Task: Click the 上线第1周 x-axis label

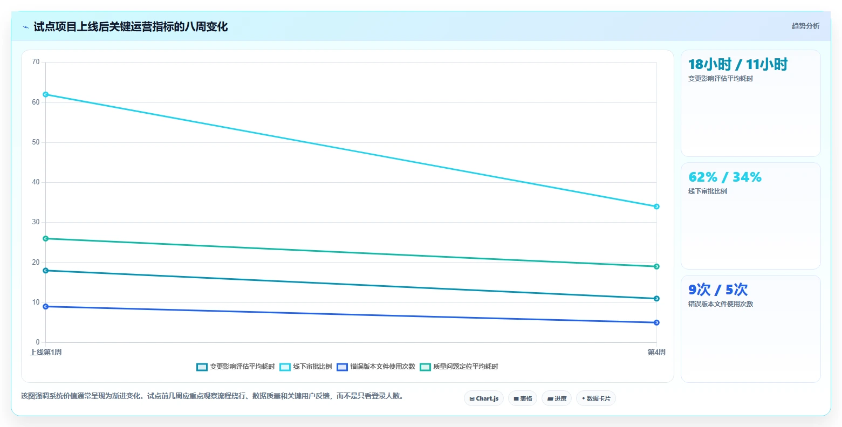Action: 45,352
